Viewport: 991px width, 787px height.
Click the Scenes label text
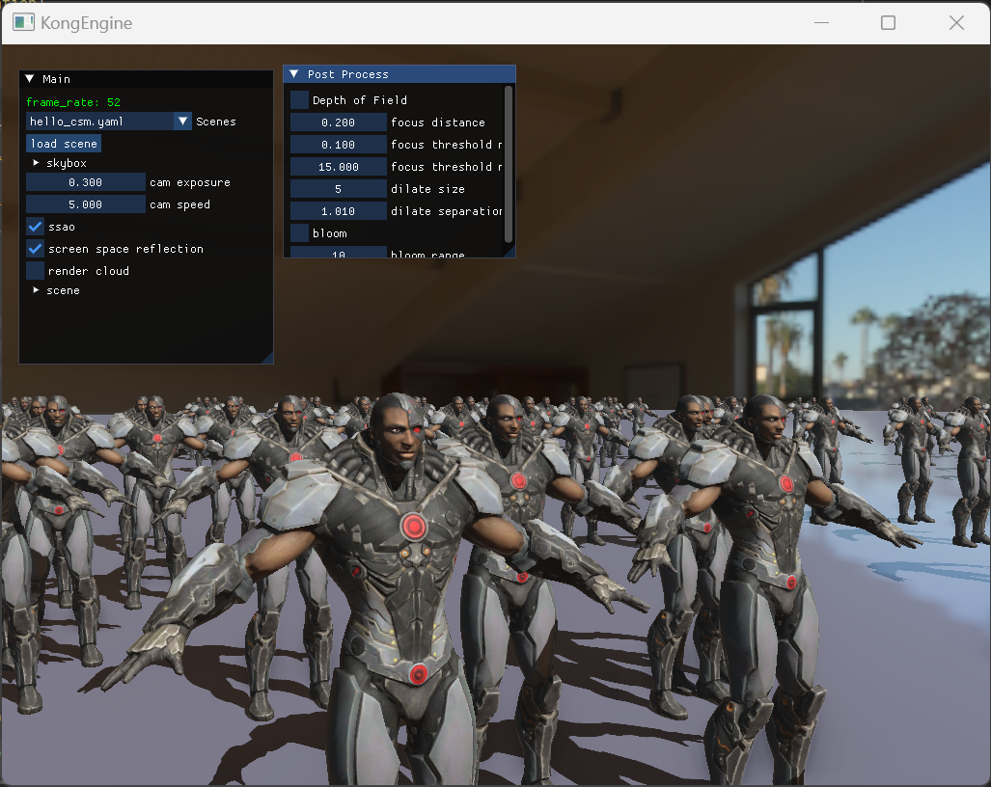point(215,122)
